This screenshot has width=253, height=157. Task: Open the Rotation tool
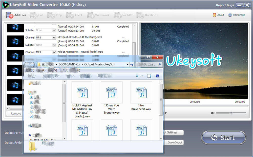pos(146,15)
